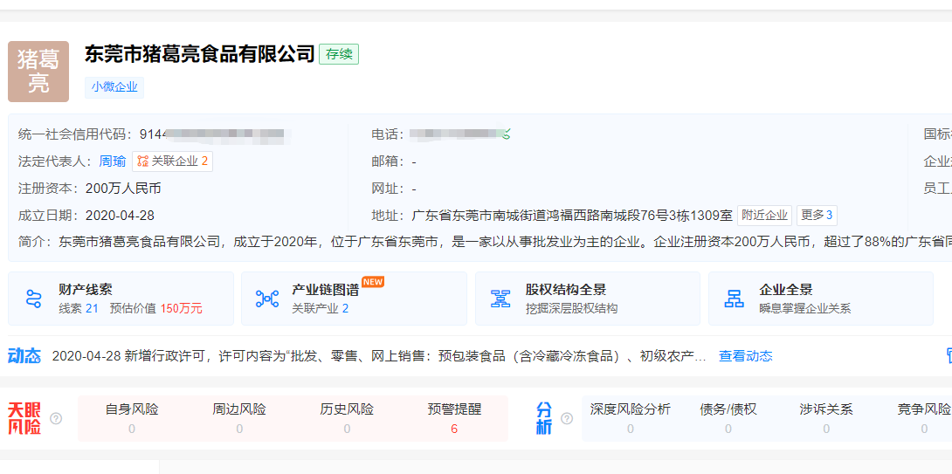Expand the 更多 3 addresses option
This screenshot has width=952, height=474.
(x=817, y=216)
